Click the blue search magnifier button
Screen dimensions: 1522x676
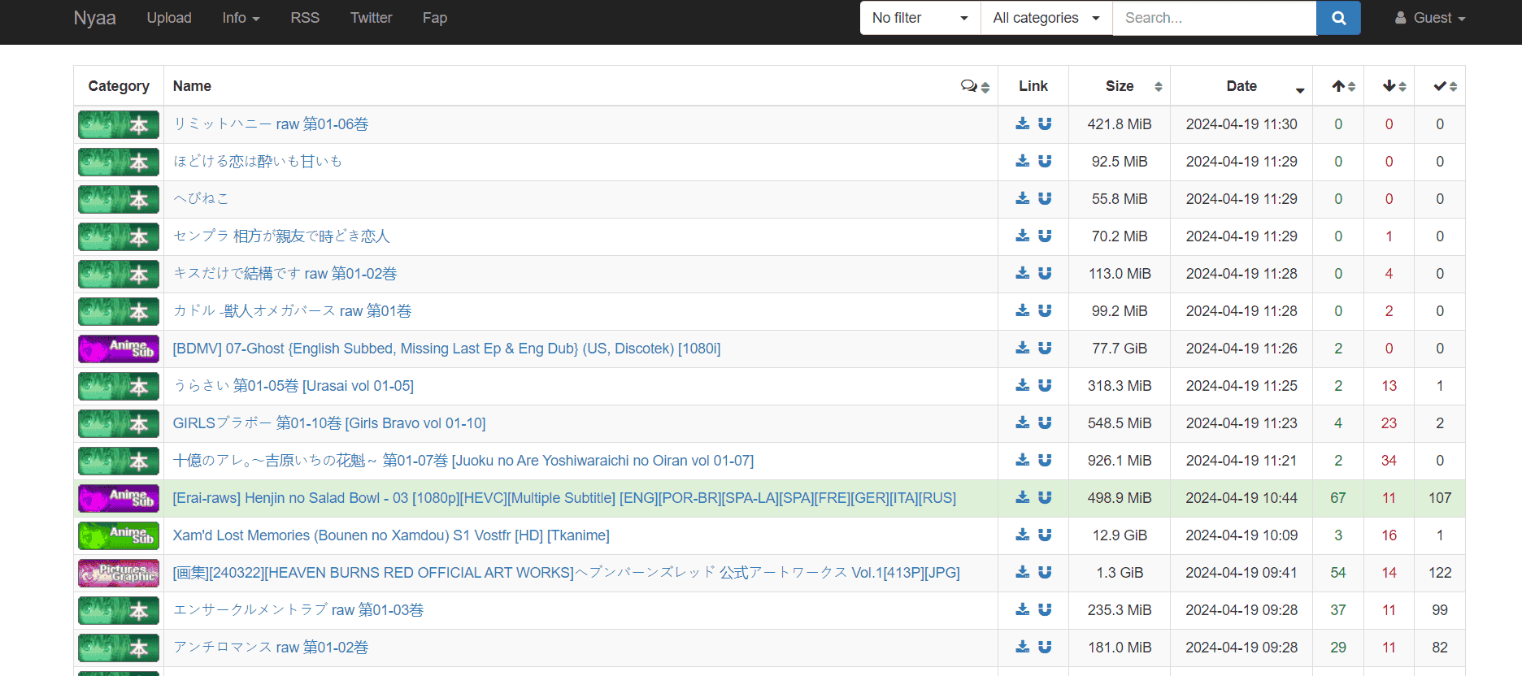[x=1337, y=18]
